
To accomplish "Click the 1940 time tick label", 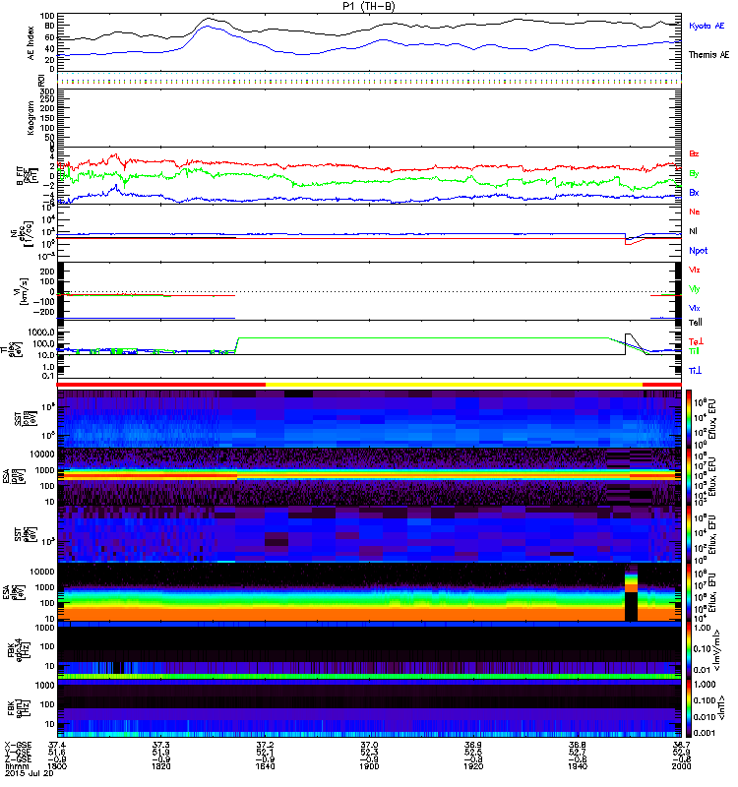I will tap(578, 766).
